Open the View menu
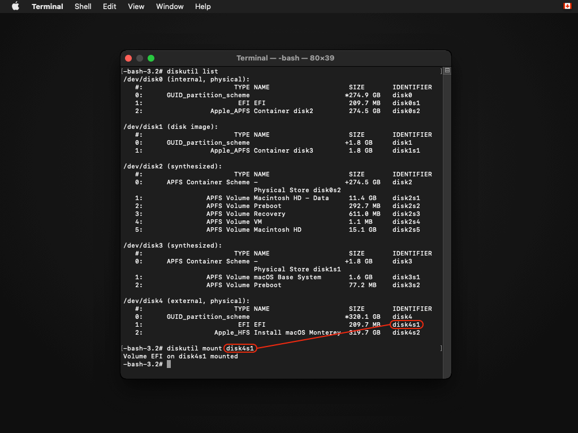The width and height of the screenshot is (578, 433). pos(136,6)
